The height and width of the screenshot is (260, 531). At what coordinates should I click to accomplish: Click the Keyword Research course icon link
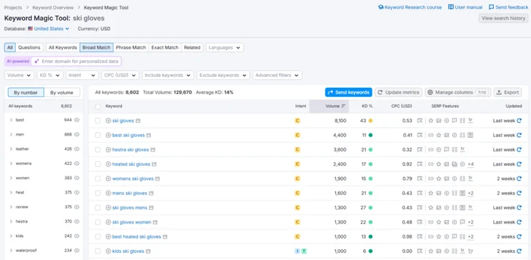coord(380,7)
